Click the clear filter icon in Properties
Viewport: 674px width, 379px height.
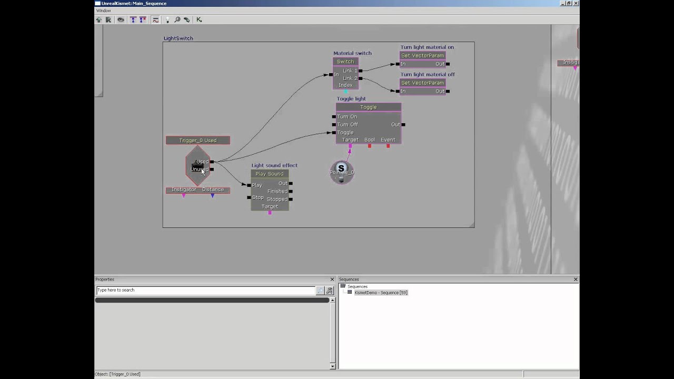pyautogui.click(x=330, y=291)
